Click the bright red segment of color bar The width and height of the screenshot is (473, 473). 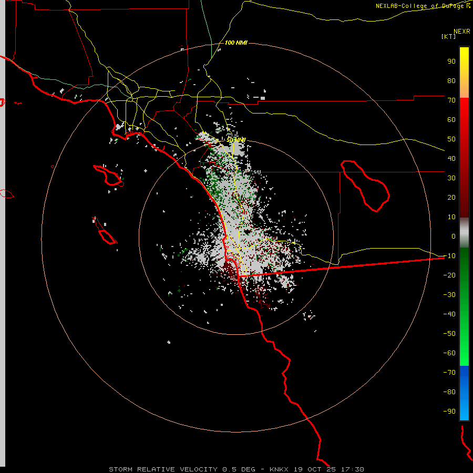464,111
